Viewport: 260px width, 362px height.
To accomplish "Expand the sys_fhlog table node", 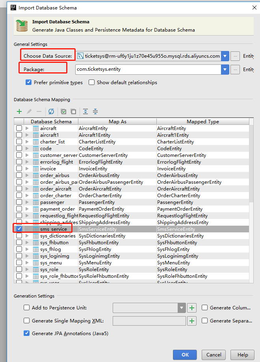I will [x=27, y=249].
